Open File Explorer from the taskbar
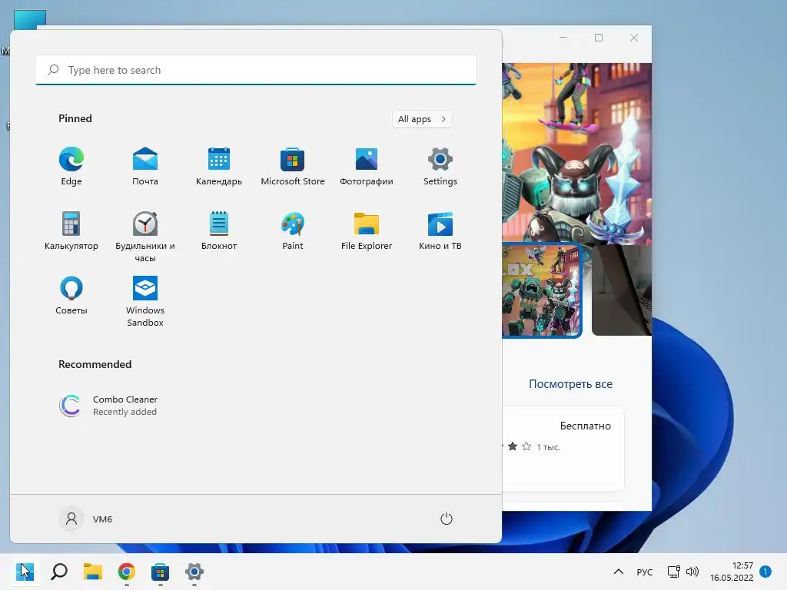 point(93,572)
